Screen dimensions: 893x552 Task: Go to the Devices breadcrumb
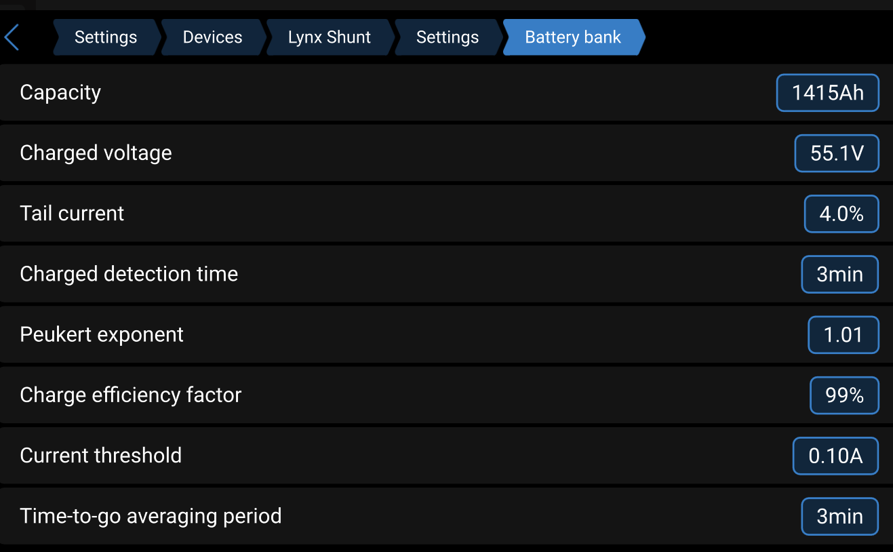212,37
